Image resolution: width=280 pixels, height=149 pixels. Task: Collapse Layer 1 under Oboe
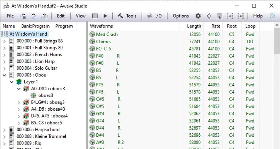point(12,82)
